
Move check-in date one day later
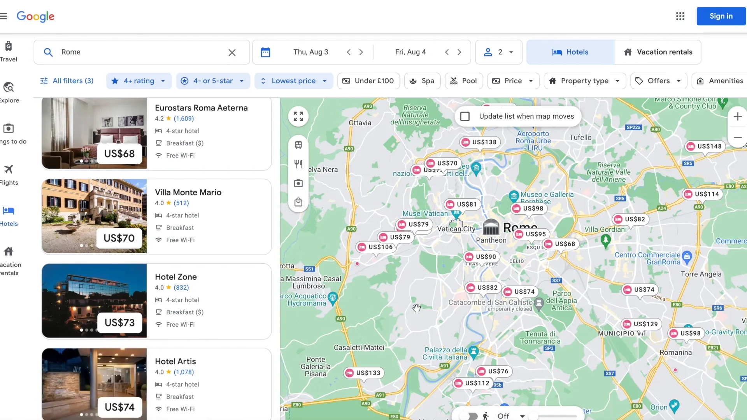[361, 52]
